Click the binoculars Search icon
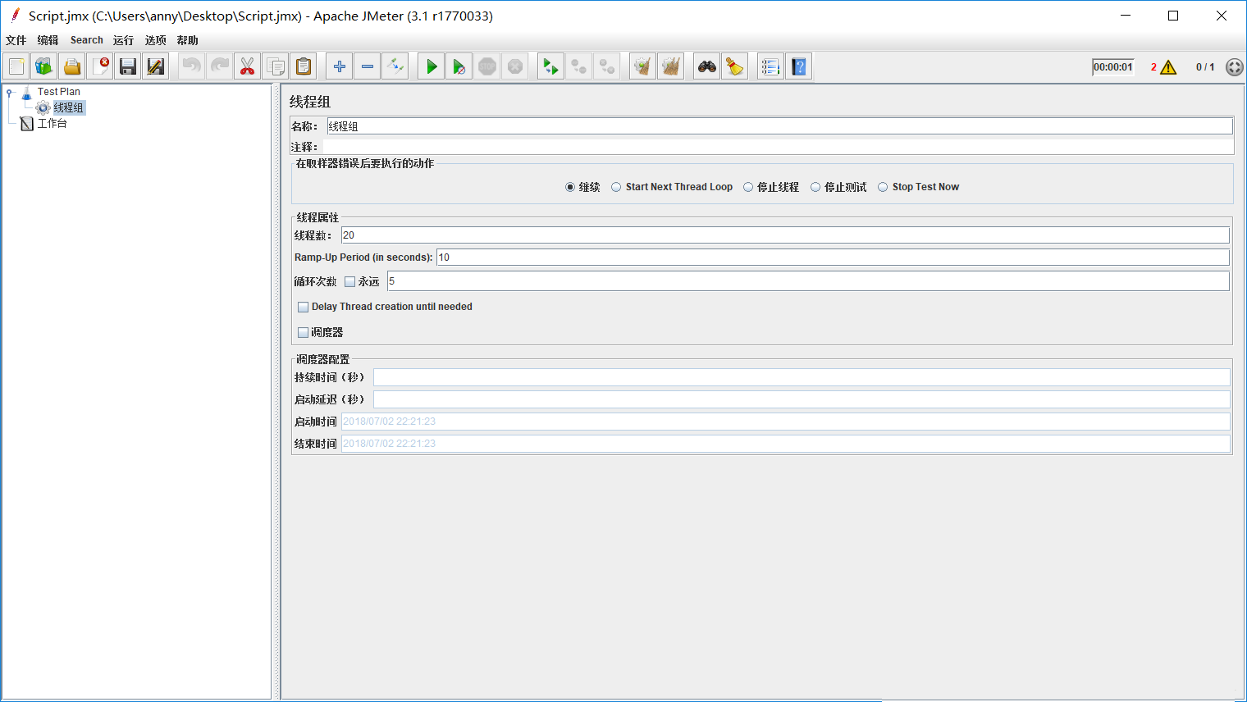The height and width of the screenshot is (702, 1247). click(x=707, y=66)
